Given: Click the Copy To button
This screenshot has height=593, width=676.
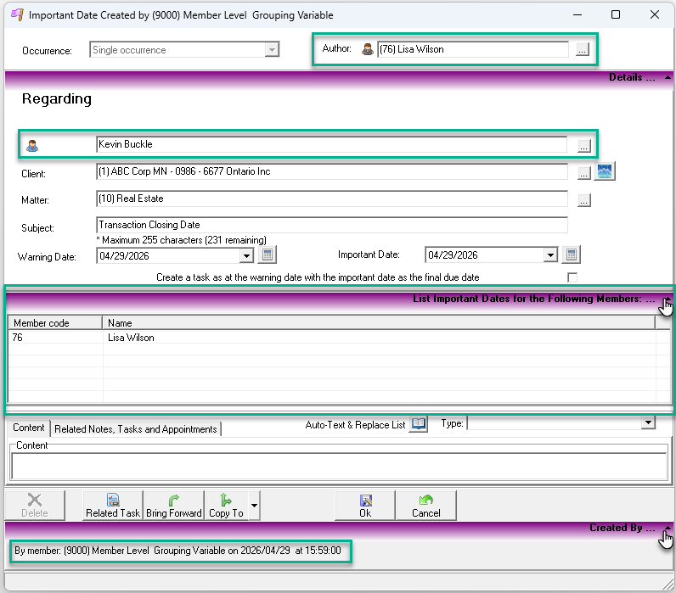Looking at the screenshot, I should 227,505.
